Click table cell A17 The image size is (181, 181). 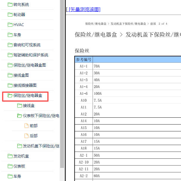tap(84, 141)
